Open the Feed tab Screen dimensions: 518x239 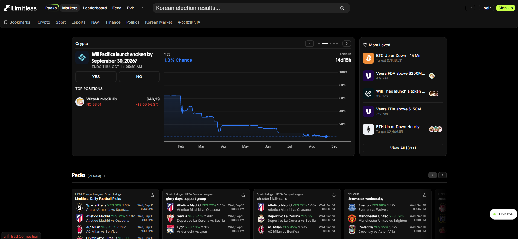coord(117,8)
